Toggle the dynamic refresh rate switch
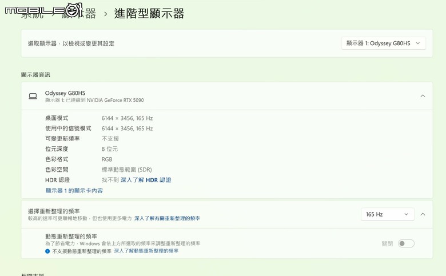446x276 pixels. click(406, 243)
